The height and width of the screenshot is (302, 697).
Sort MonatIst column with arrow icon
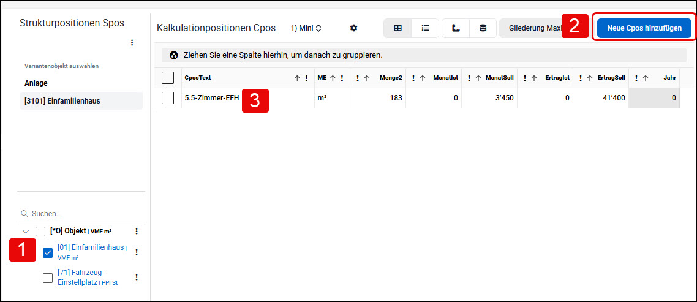(422, 78)
